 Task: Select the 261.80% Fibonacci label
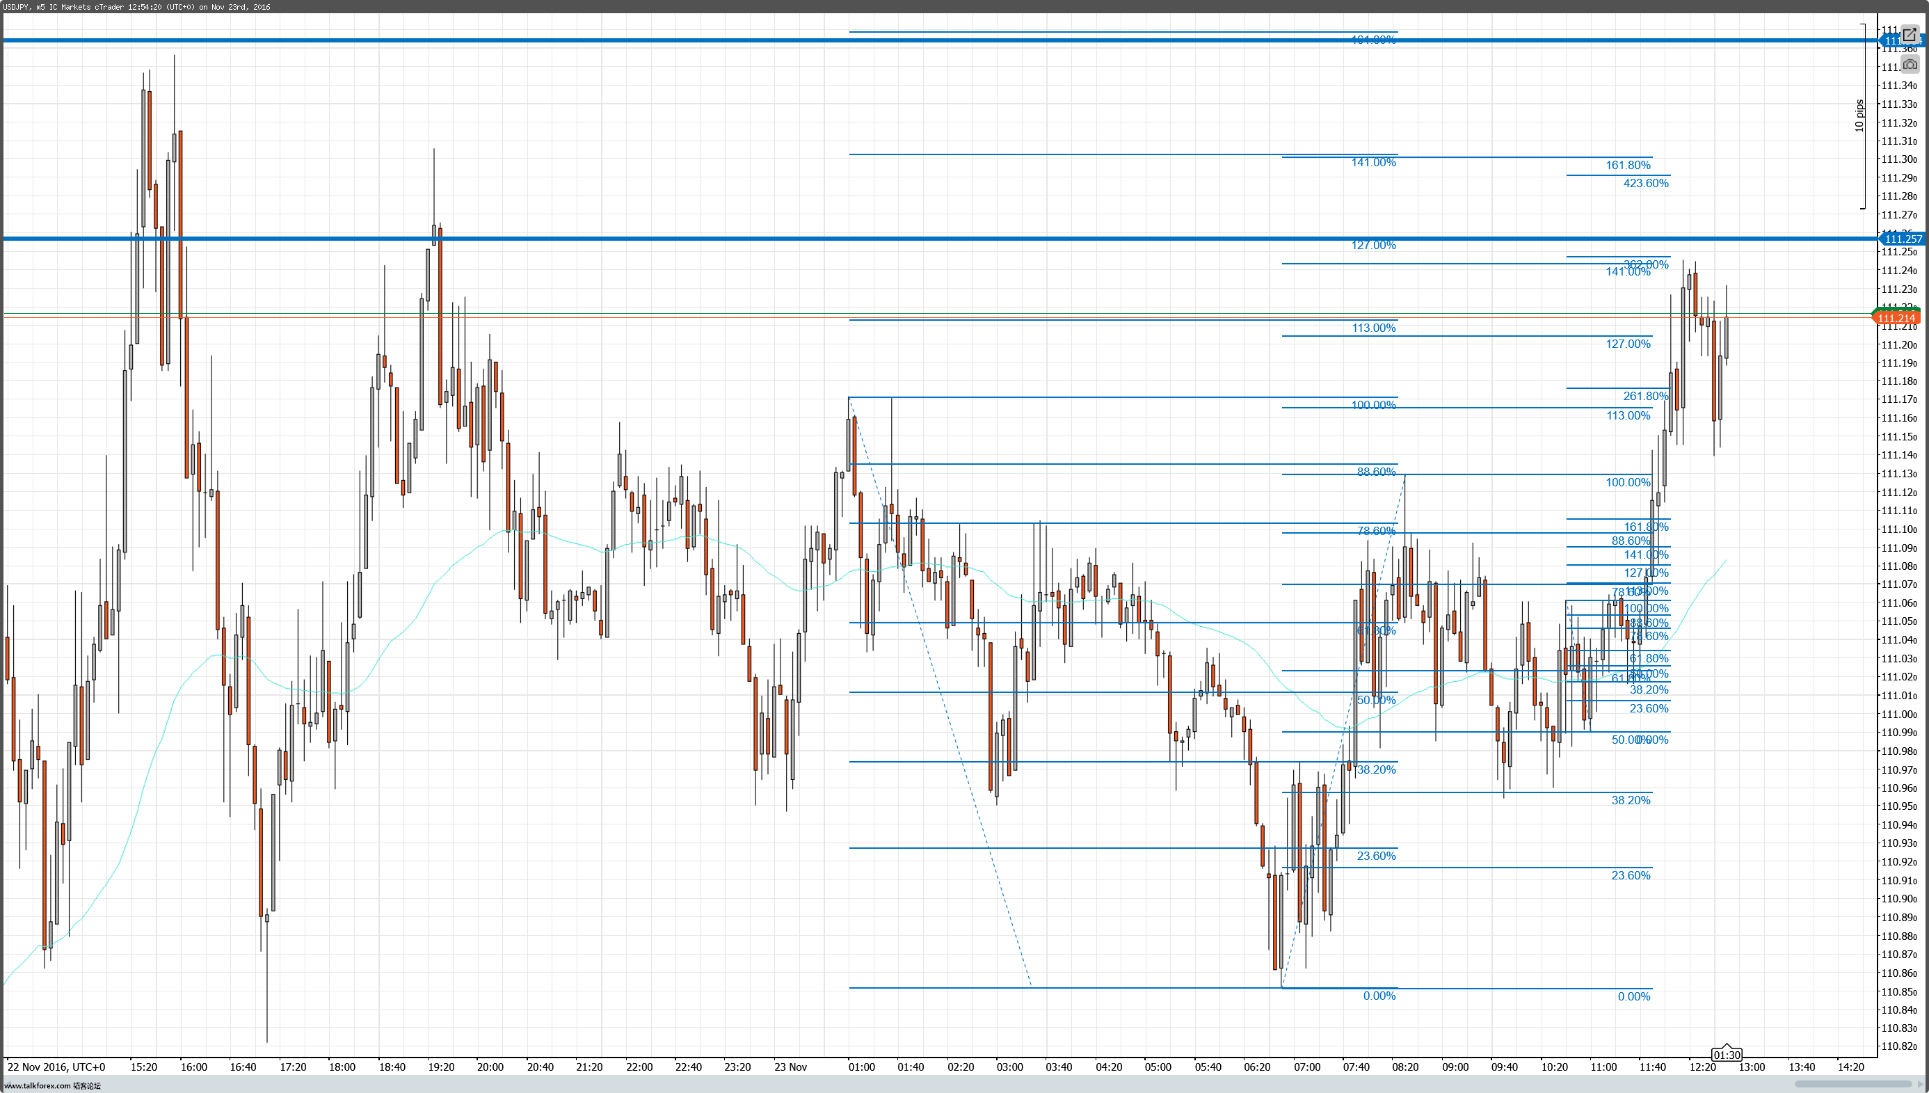tap(1645, 396)
